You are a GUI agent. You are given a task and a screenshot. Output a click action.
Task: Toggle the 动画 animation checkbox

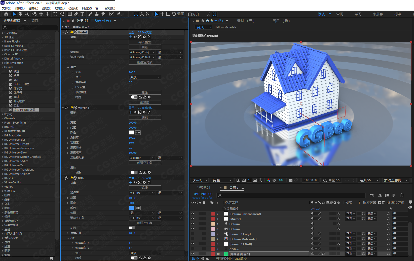click(x=132, y=228)
